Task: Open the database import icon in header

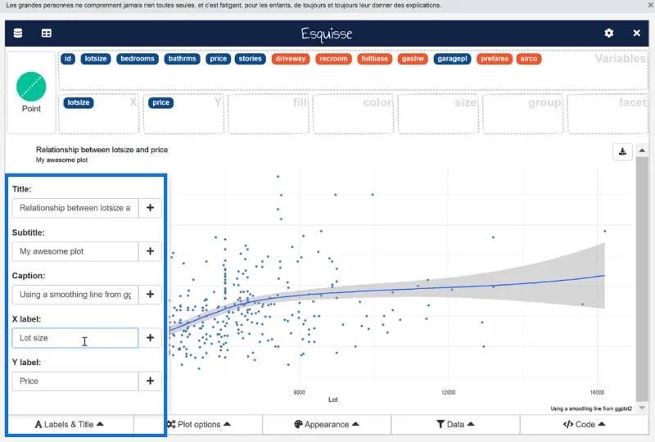Action: tap(18, 33)
